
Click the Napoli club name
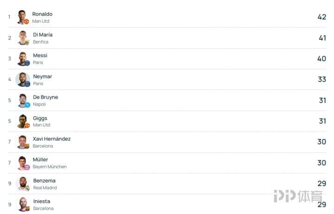(x=39, y=104)
